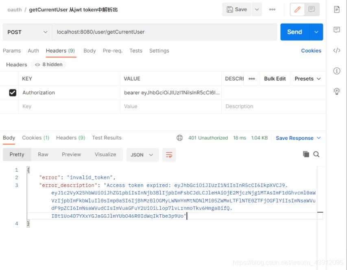This screenshot has width=347, height=270.
Task: Open the Presets dropdown
Action: pyautogui.click(x=308, y=79)
